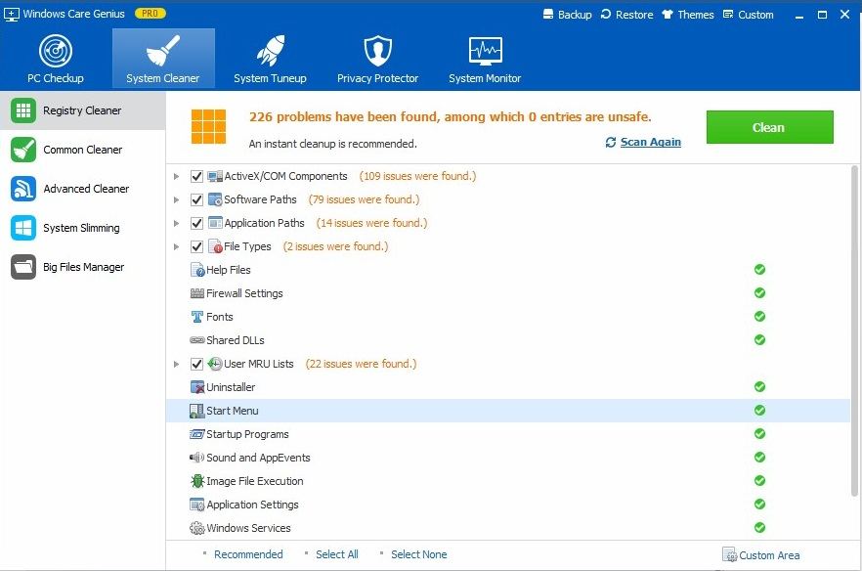Click the Custom Area icon

click(x=729, y=555)
